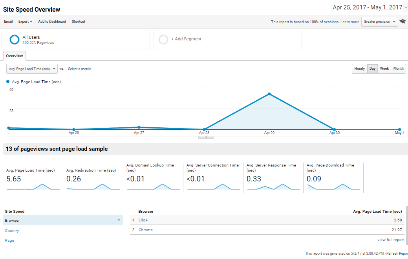Enable Month granularity for the chart

398,69
